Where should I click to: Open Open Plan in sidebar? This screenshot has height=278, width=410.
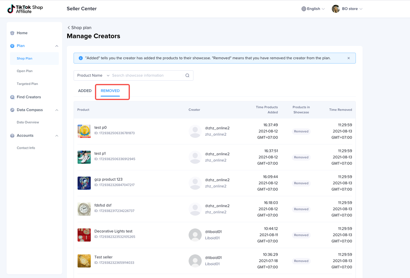pos(25,71)
